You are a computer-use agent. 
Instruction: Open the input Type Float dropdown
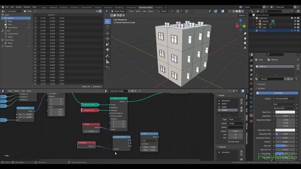click(x=235, y=119)
